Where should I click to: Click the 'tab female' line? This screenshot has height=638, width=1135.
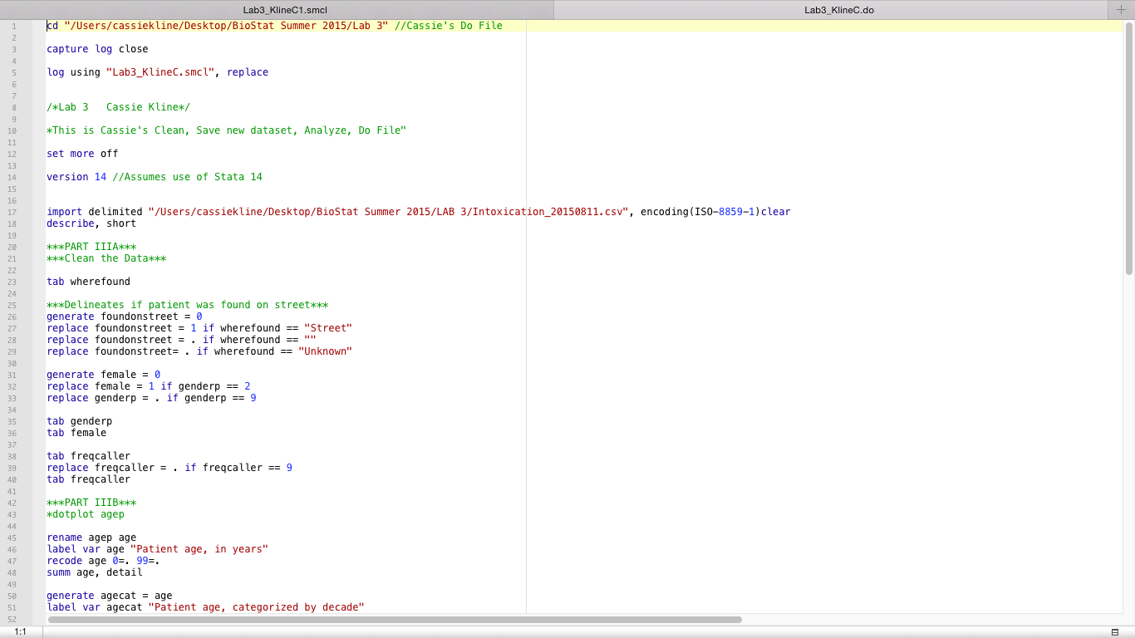76,433
